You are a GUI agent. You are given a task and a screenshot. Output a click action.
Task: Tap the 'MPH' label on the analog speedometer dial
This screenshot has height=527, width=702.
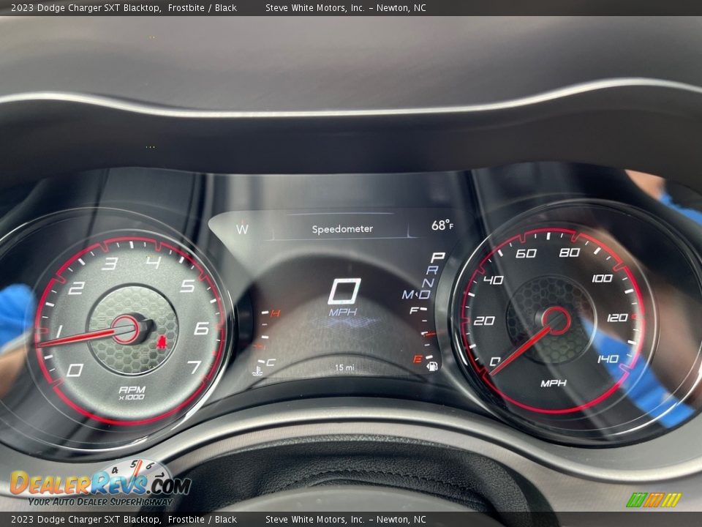tap(554, 383)
